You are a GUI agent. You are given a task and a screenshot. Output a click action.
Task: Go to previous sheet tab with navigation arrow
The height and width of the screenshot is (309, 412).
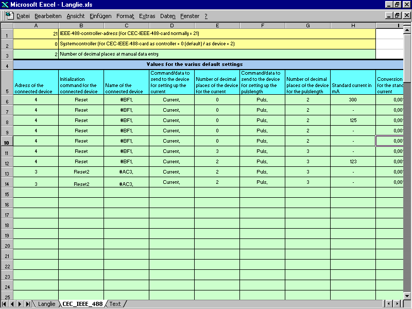click(x=12, y=304)
